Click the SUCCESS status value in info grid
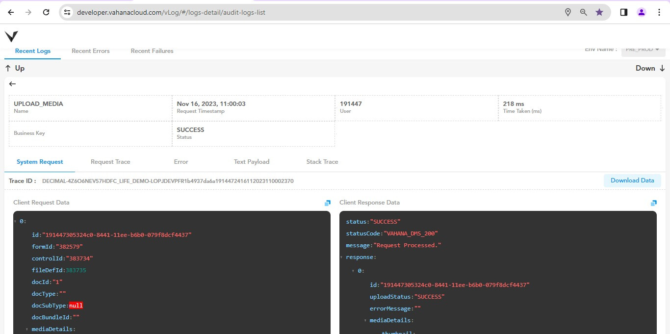Screen dimensions: 670x334 (190, 130)
